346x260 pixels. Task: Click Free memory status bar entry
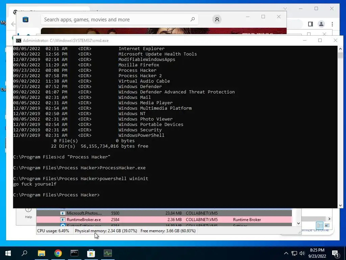(168, 231)
